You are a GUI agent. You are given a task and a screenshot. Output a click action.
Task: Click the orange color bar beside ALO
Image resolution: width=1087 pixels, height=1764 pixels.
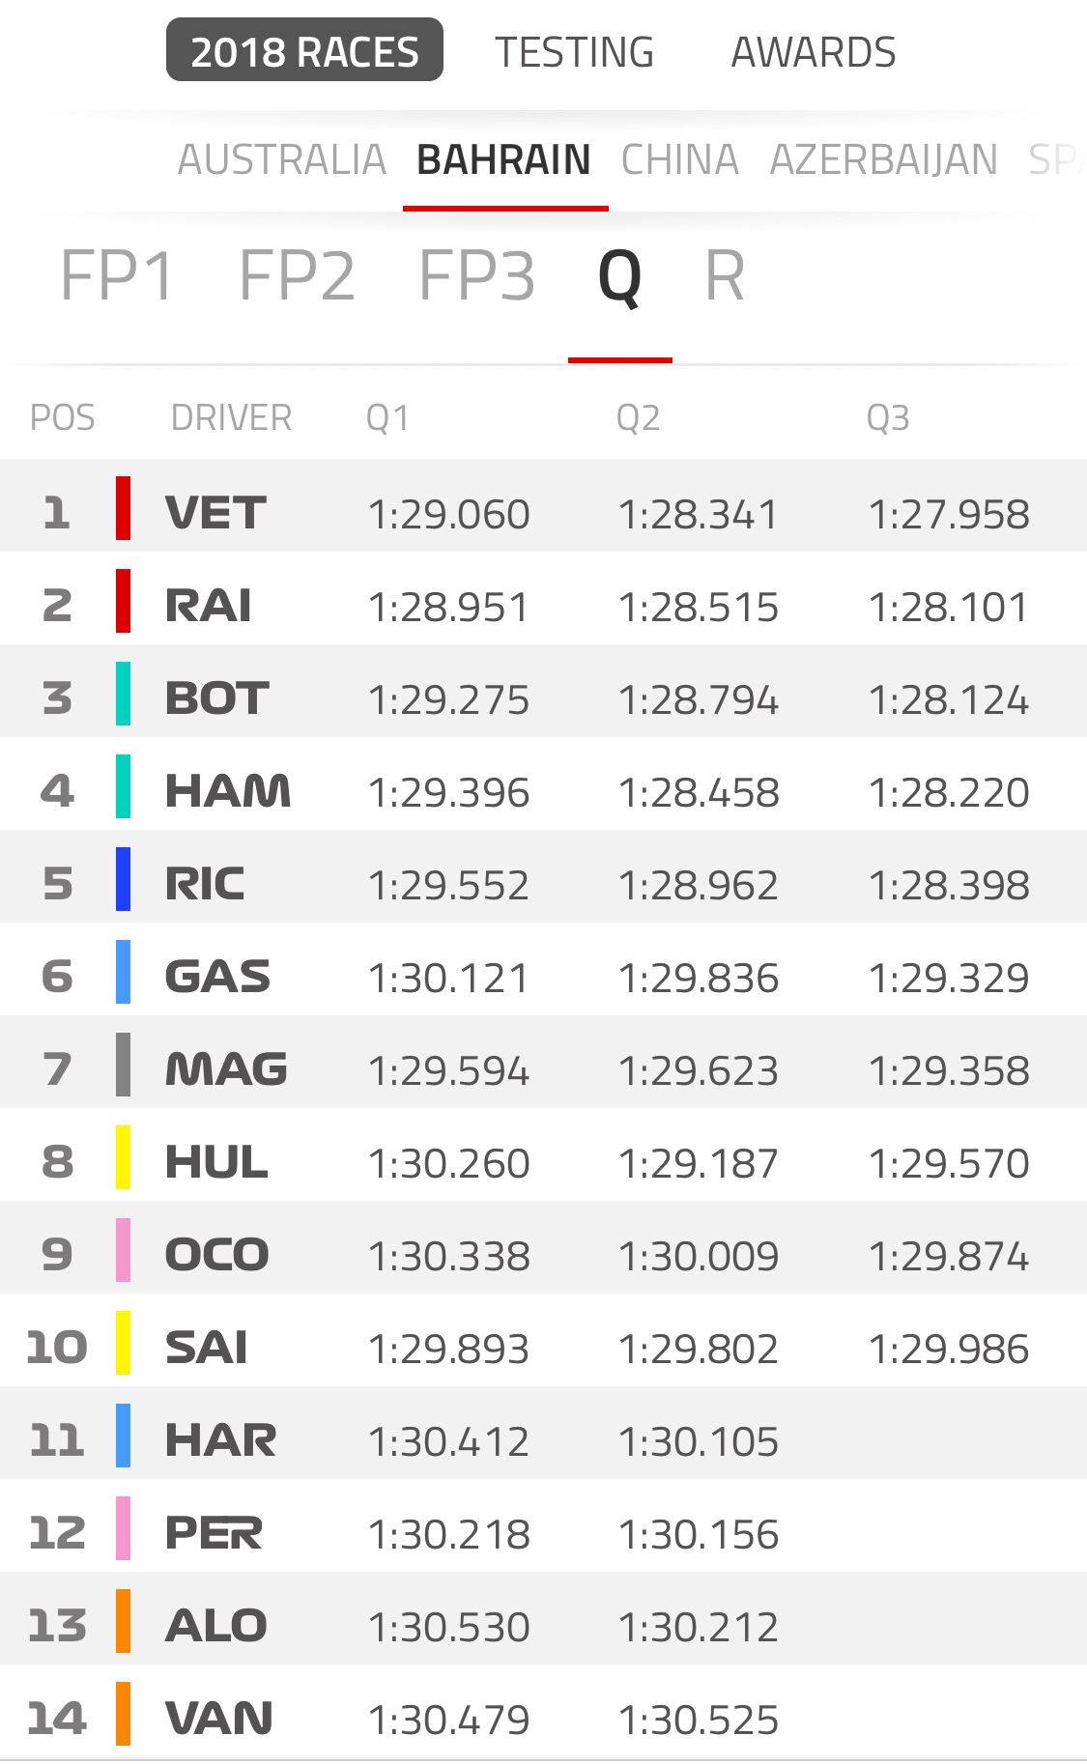click(x=123, y=1621)
